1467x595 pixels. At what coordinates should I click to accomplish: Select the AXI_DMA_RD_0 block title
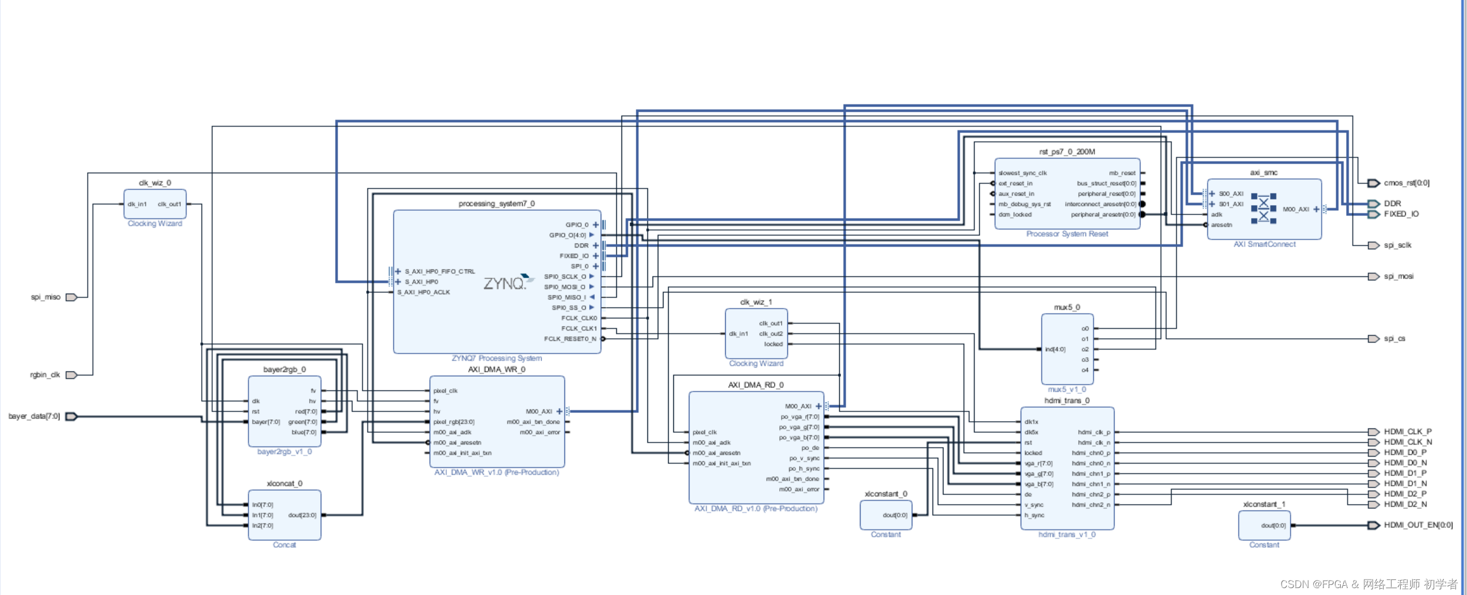click(756, 385)
